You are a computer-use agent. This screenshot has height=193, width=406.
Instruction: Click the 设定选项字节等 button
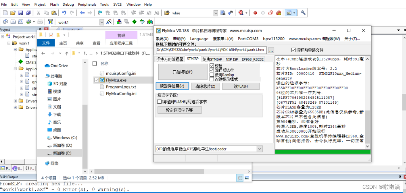(179, 110)
